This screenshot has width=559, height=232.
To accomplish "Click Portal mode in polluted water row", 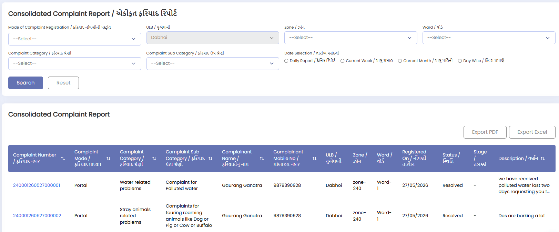I will click(x=81, y=185).
